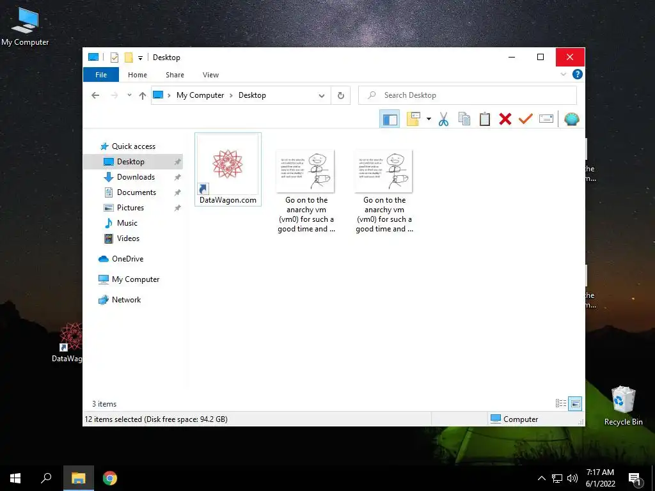Open Properties with the orange checkmark icon
The height and width of the screenshot is (491, 655).
coord(526,119)
